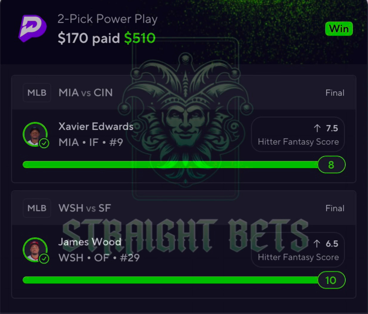The width and height of the screenshot is (368, 314).
Task: Click the up arrow next to 7.5
Action: pos(317,128)
